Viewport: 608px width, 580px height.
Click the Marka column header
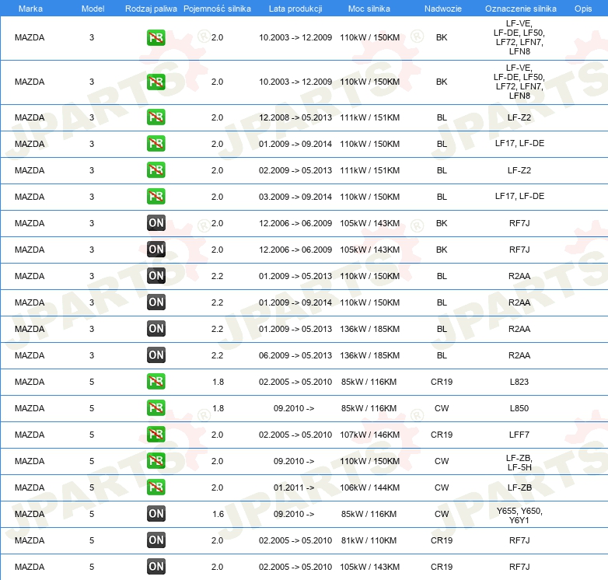pos(30,8)
